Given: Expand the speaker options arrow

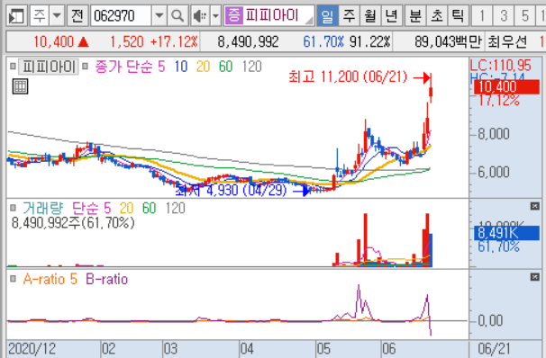Looking at the screenshot, I should tap(216, 15).
